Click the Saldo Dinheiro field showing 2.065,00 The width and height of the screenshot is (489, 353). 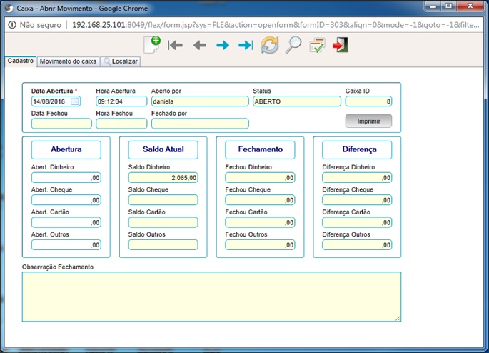pyautogui.click(x=163, y=178)
